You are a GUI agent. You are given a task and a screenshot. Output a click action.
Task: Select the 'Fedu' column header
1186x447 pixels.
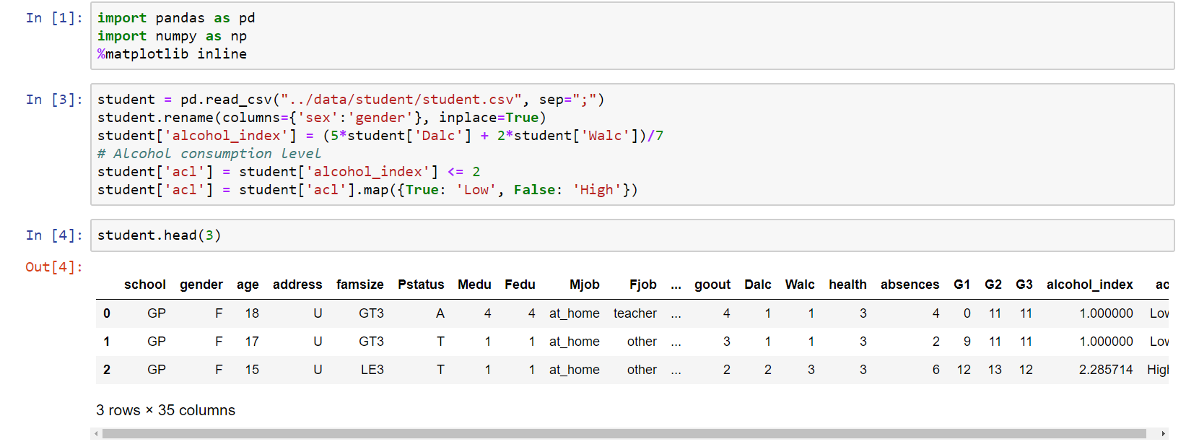point(520,285)
